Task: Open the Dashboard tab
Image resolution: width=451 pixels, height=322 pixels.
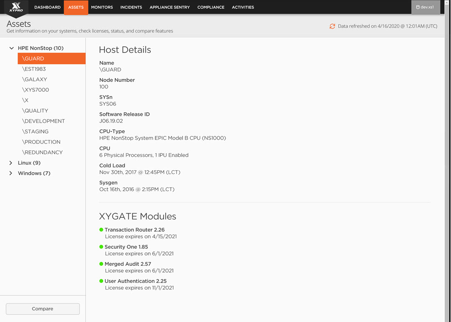Action: (x=48, y=7)
